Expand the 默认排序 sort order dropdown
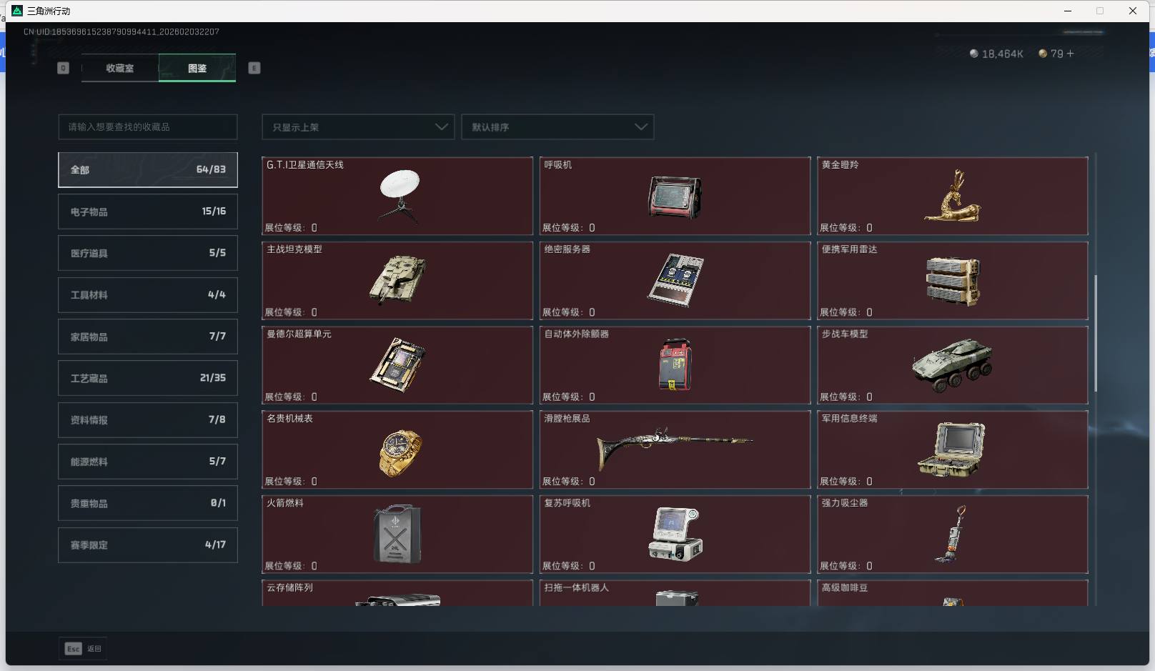Viewport: 1155px width, 671px height. click(x=558, y=126)
